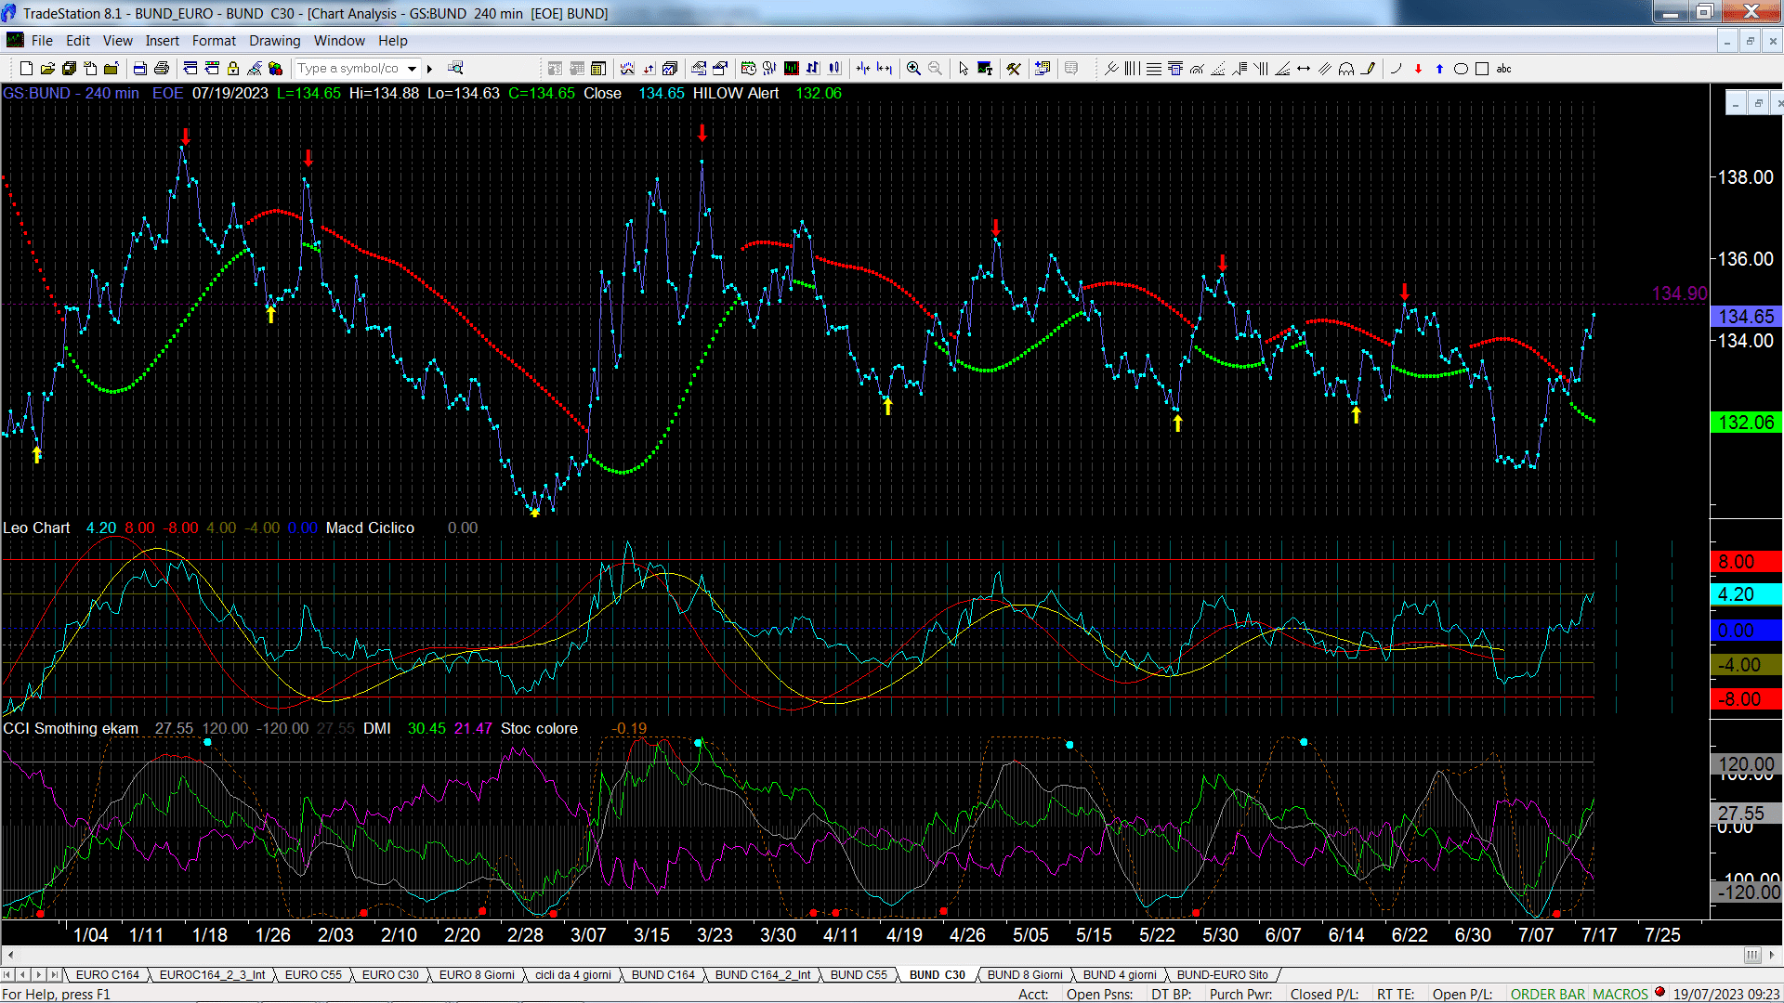This screenshot has height=1003, width=1784.
Task: Select the blue up arrow drawing tool
Action: (x=1439, y=69)
